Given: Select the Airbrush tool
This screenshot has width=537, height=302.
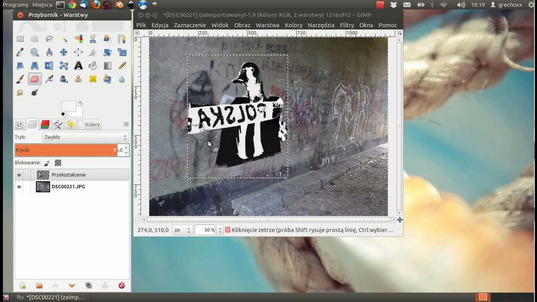Looking at the screenshot, I should tap(49, 79).
